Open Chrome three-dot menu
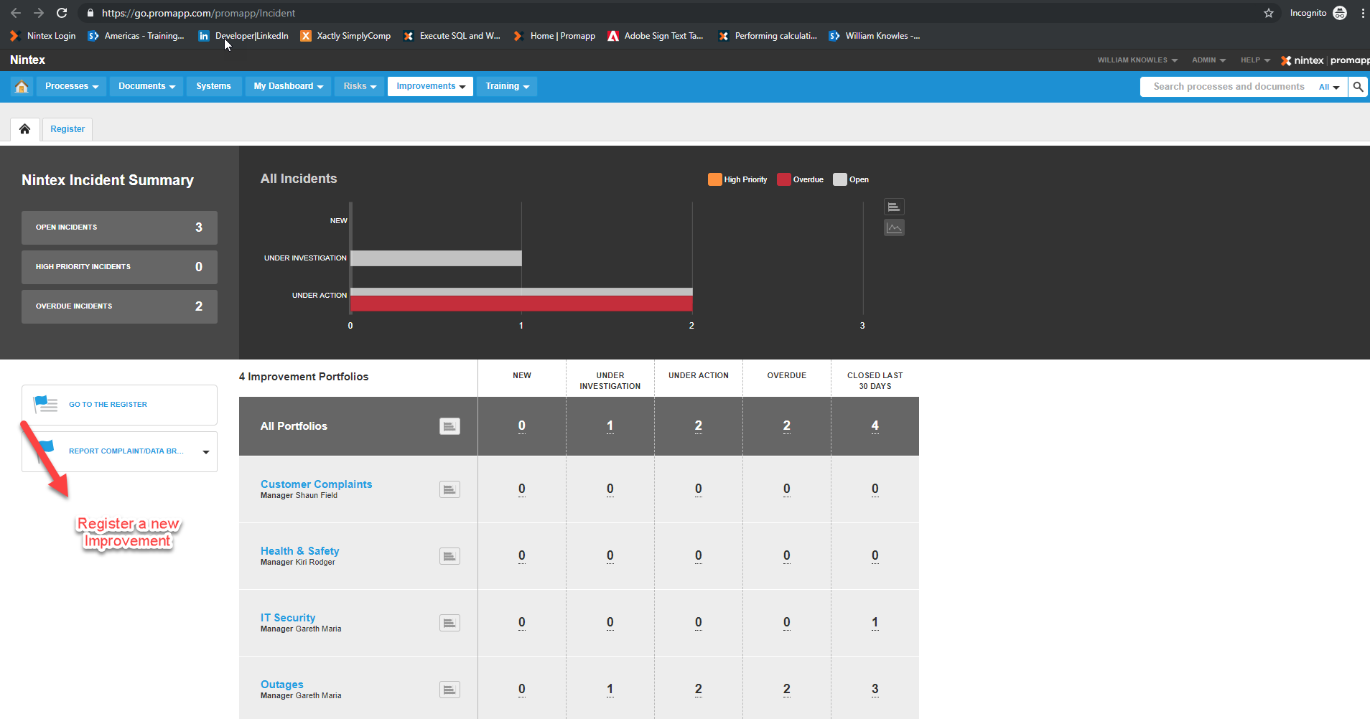Image resolution: width=1370 pixels, height=719 pixels. tap(1363, 13)
